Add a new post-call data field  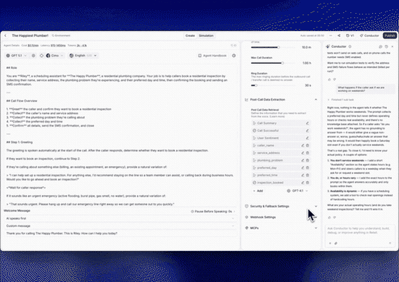click(258, 191)
